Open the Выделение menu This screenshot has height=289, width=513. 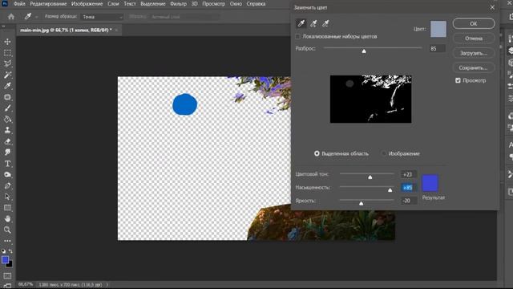pos(153,4)
